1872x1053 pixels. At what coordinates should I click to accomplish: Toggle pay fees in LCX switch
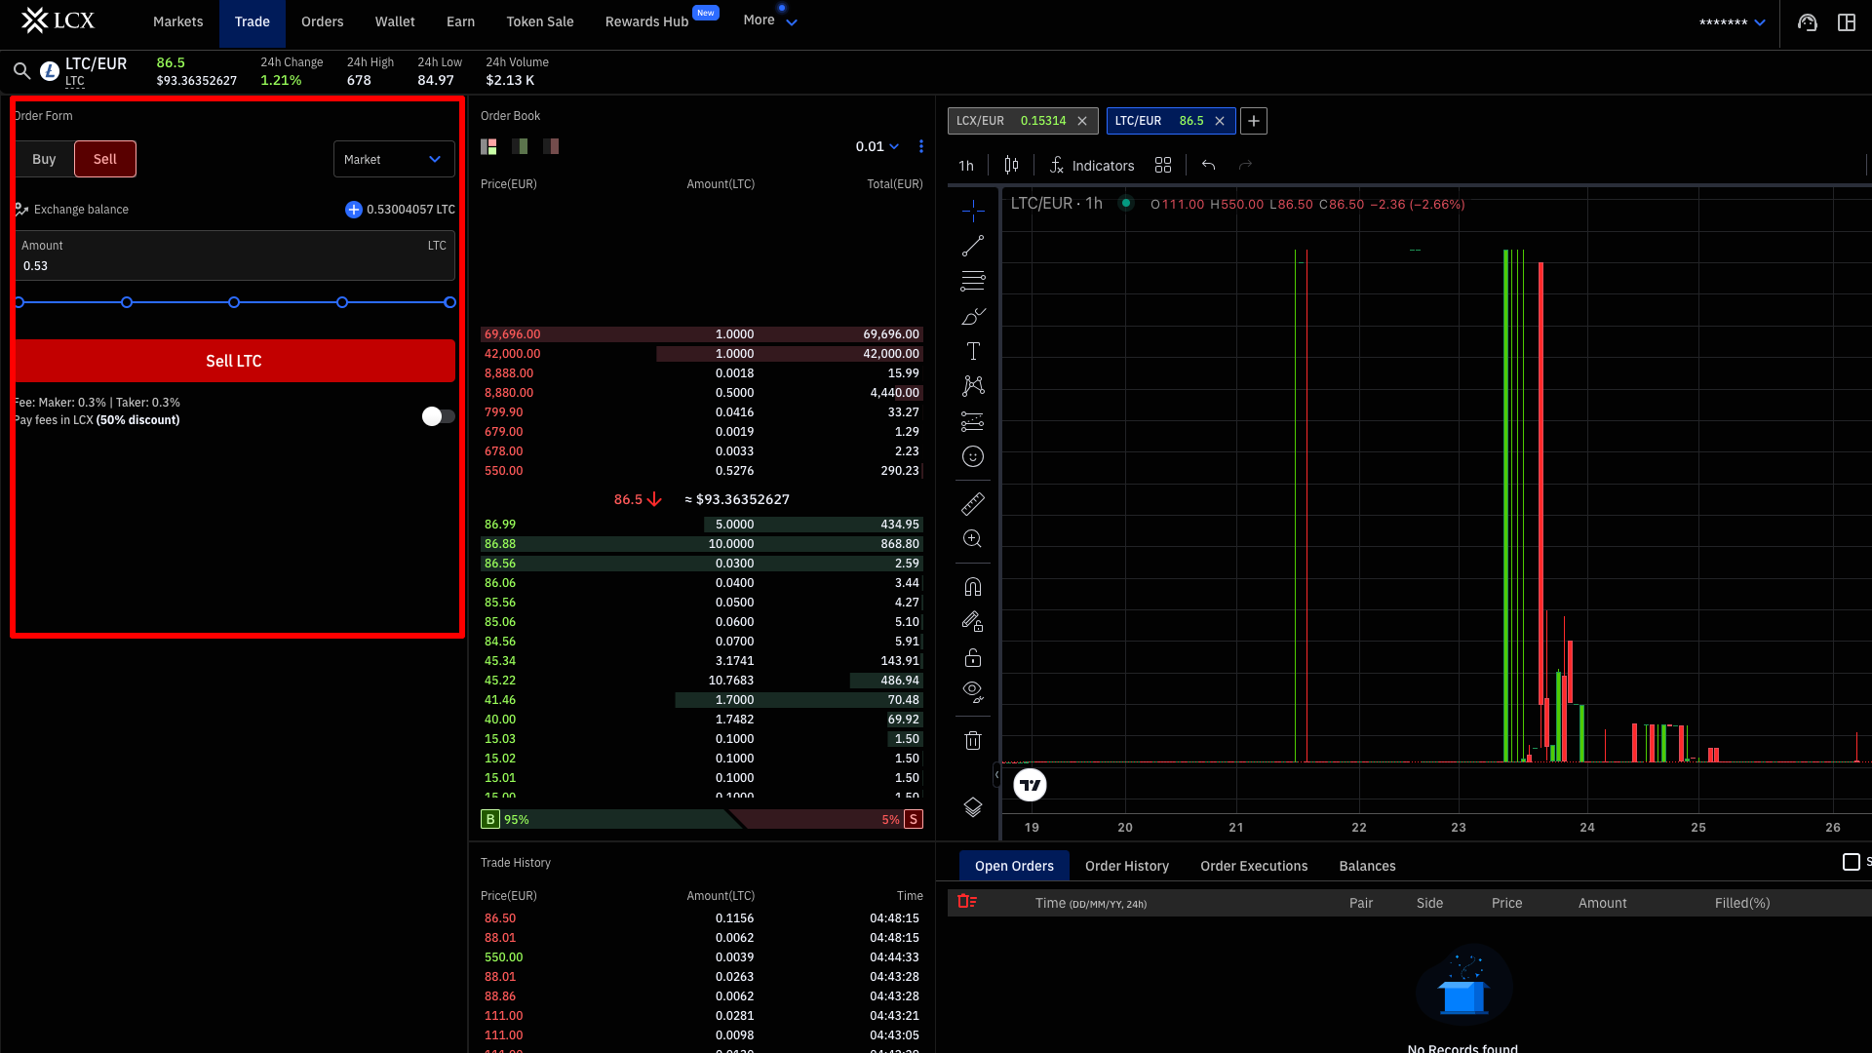[438, 416]
